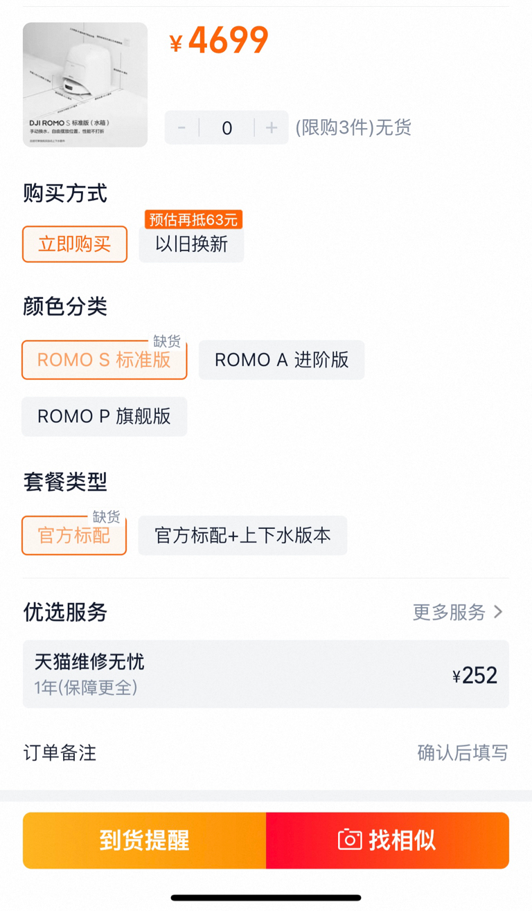Tap the ¥4699 price text

[219, 41]
